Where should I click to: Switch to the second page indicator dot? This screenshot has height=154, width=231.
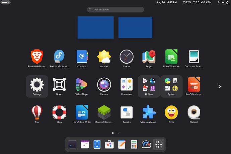point(118,133)
